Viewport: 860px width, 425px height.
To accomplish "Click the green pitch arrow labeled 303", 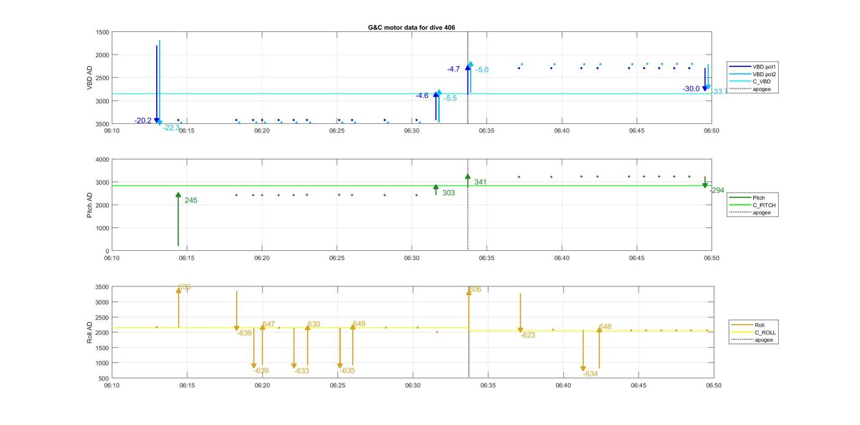I will 436,190.
